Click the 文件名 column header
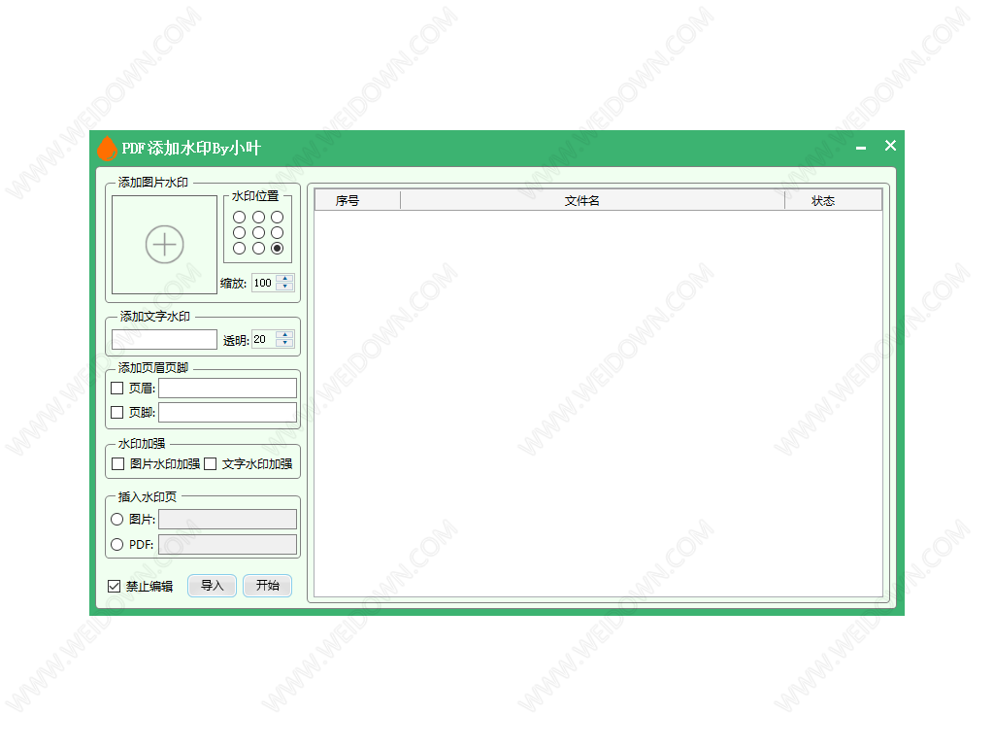Screen dimensions: 994x746 point(582,201)
